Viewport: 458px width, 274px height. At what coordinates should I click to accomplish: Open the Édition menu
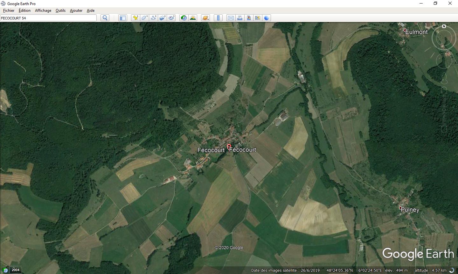(24, 11)
